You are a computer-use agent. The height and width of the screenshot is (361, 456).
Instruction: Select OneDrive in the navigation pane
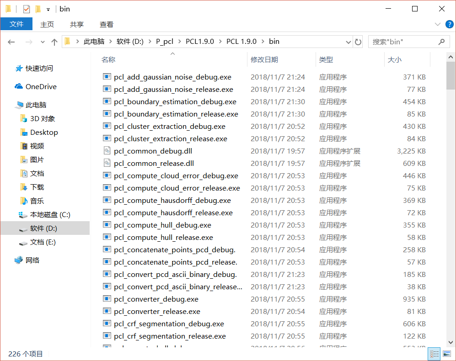(41, 87)
